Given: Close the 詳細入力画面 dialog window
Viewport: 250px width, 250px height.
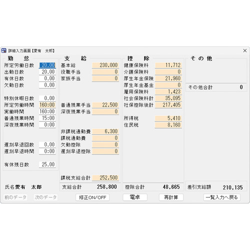Looking at the screenshot, I should pos(245,50).
